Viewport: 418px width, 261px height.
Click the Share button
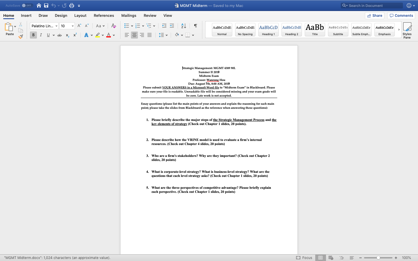click(375, 16)
